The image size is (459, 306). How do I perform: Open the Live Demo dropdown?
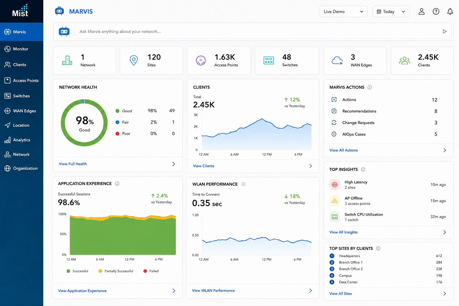click(344, 11)
